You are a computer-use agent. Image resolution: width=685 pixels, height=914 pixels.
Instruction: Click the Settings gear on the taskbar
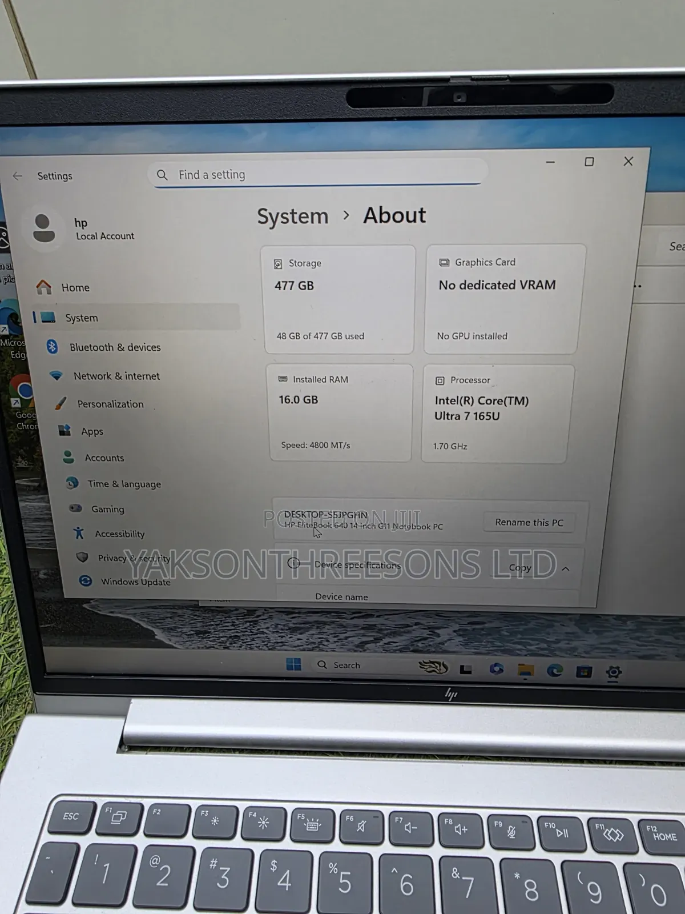pos(614,672)
